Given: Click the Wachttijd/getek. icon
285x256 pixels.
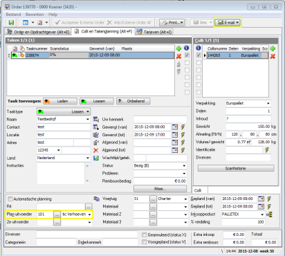Looking at the screenshot, I should [x=96, y=158].
